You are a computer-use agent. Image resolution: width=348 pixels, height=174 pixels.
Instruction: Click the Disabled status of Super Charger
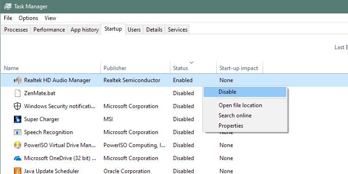tap(184, 119)
